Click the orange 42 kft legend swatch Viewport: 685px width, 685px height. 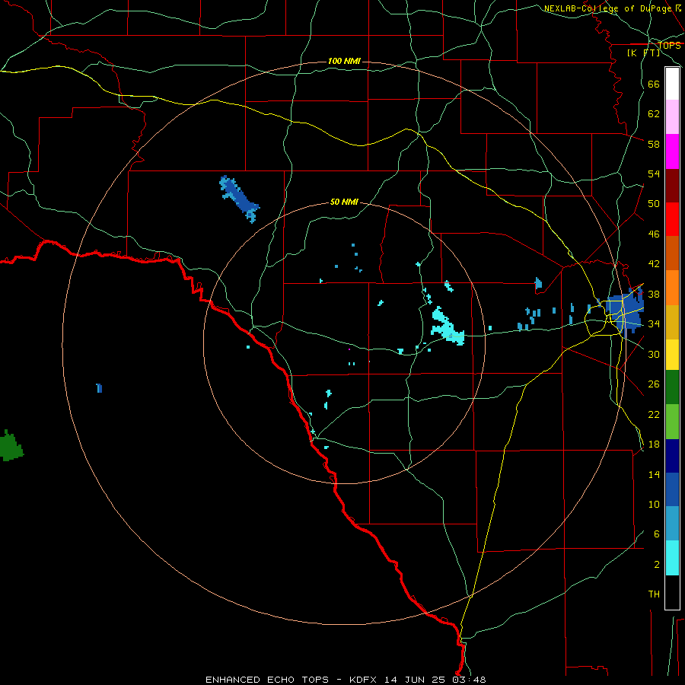click(x=672, y=288)
